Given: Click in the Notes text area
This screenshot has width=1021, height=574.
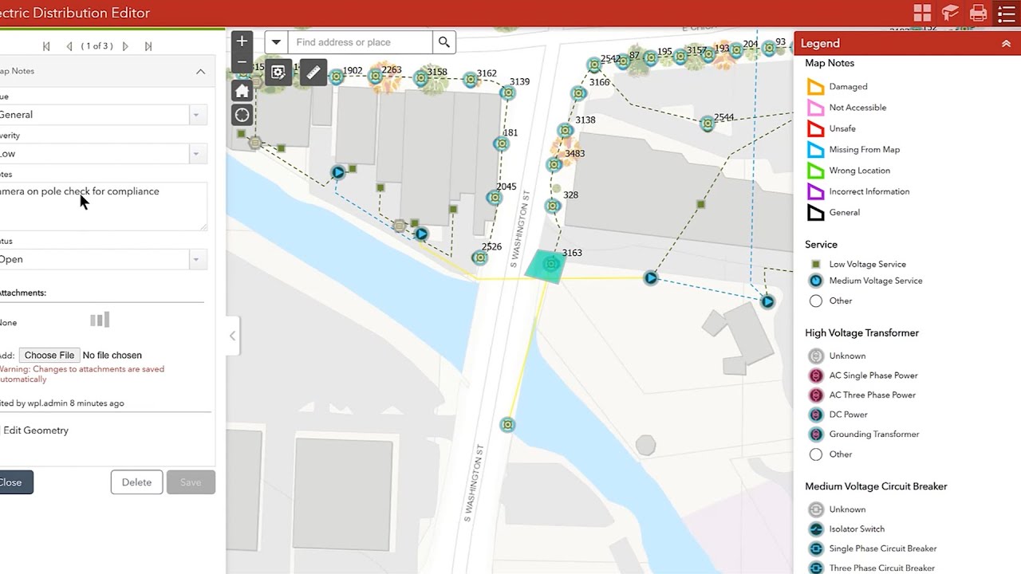Looking at the screenshot, I should [102, 206].
